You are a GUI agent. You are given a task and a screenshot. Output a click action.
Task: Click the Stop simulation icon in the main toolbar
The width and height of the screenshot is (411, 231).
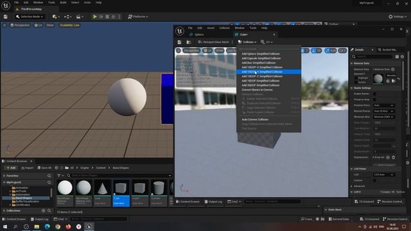coord(107,17)
